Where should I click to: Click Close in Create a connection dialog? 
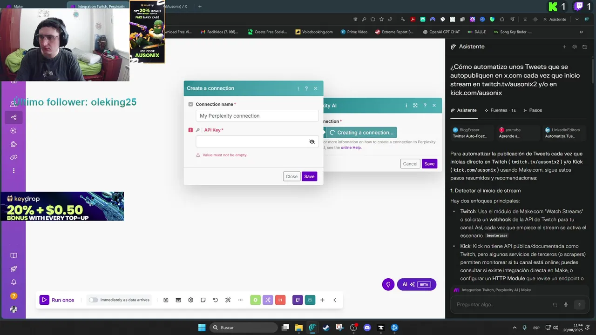[x=291, y=176]
